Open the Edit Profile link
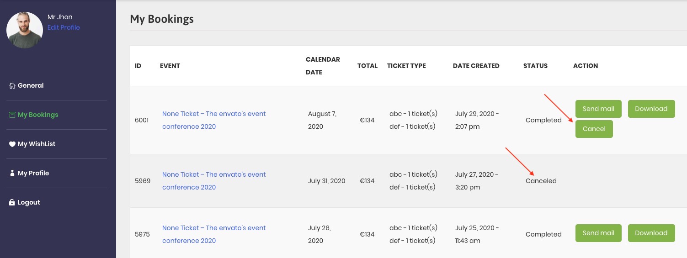Image resolution: width=687 pixels, height=258 pixels. coord(64,27)
